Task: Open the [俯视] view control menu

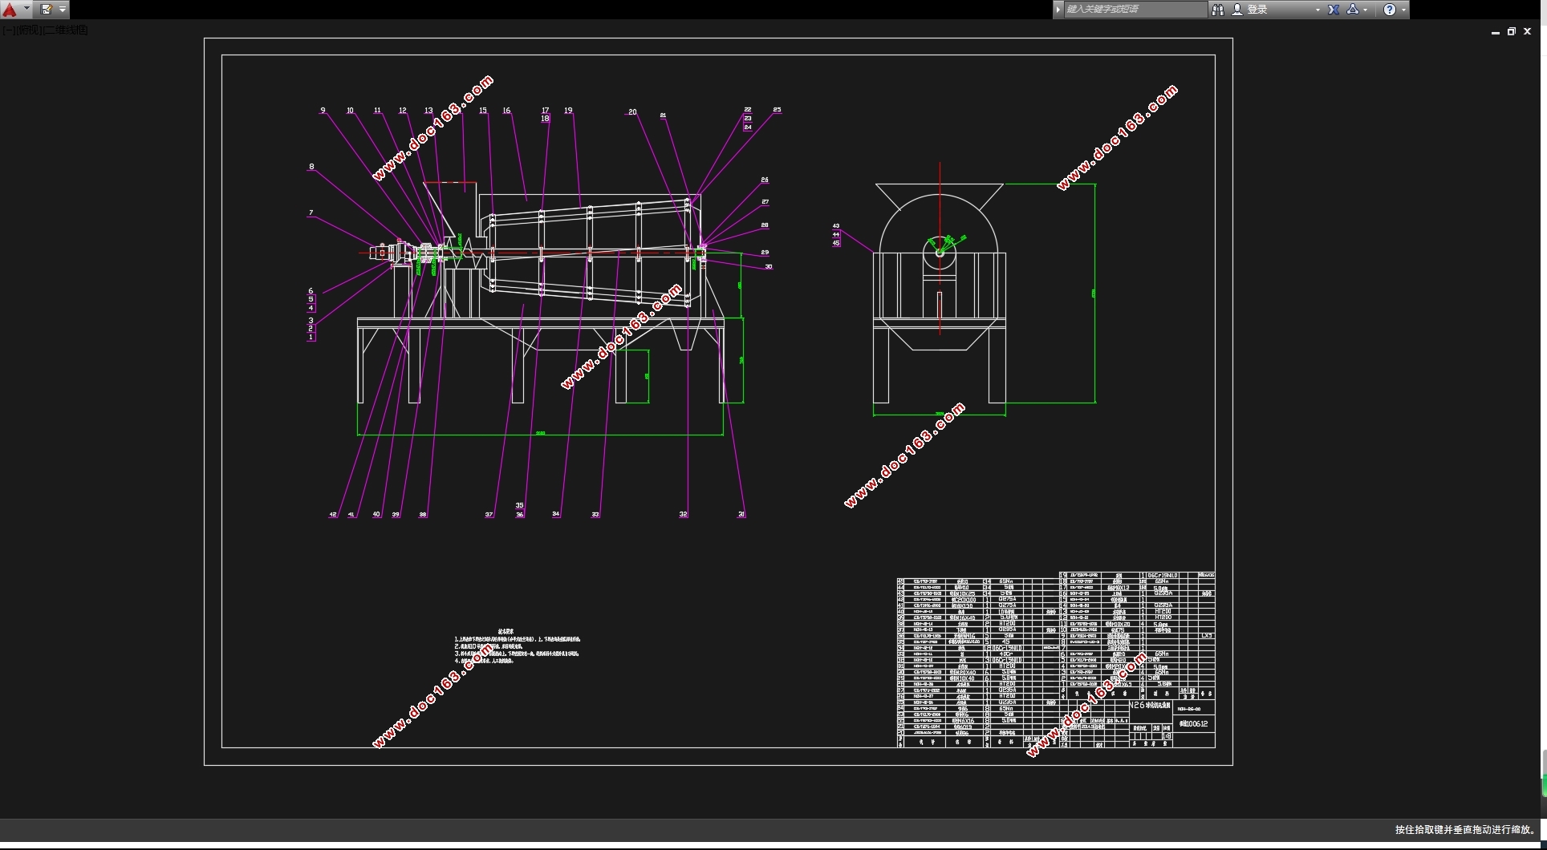Action: (x=28, y=30)
